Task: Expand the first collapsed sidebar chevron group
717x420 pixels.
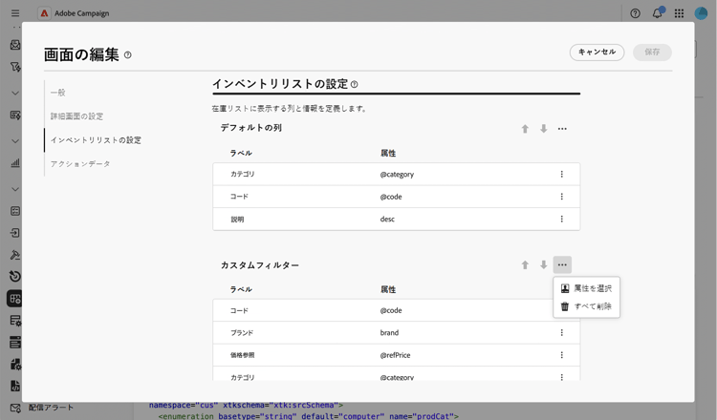Action: (x=15, y=94)
